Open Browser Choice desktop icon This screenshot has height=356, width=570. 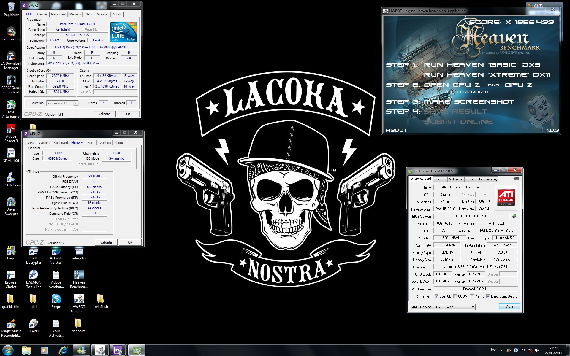click(x=11, y=279)
